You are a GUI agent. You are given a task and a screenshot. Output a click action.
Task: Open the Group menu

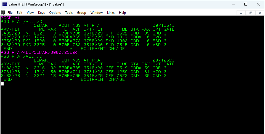81,13
